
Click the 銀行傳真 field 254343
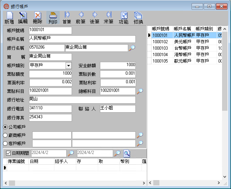coord(50,118)
